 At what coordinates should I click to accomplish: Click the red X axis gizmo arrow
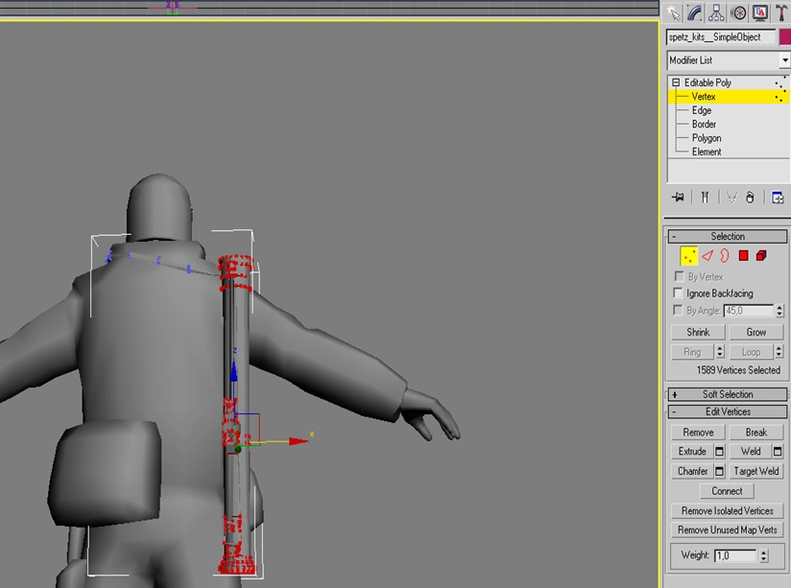pos(300,441)
